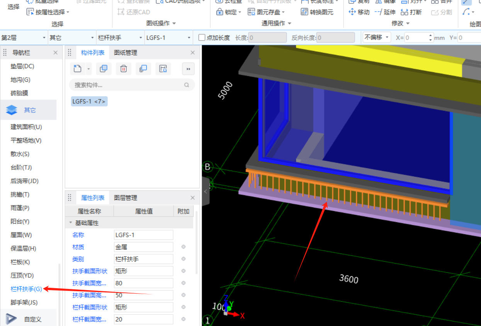This screenshot has height=326, width=481.
Task: Select 栏杆扶手(G) in the navigation bar
Action: (26, 289)
